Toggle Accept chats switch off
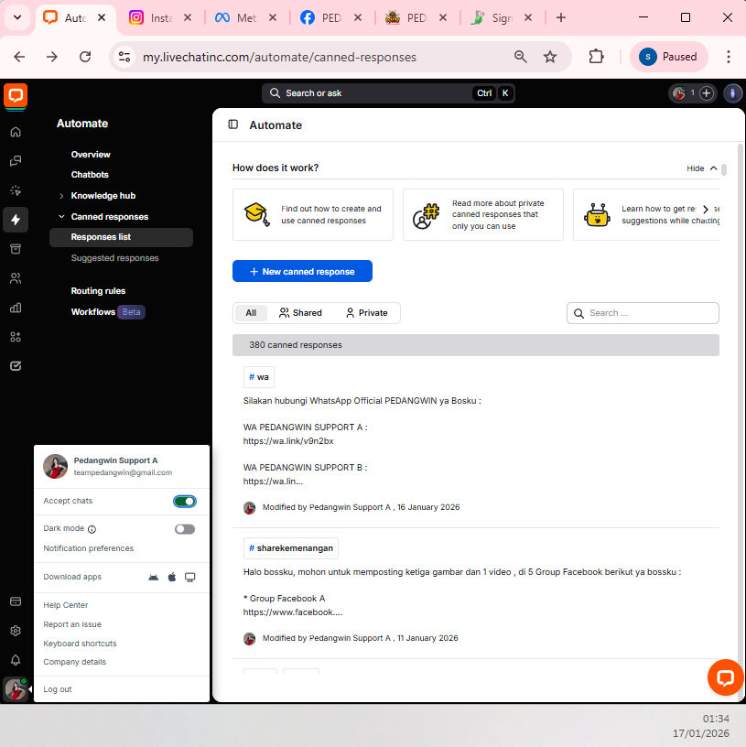Image resolution: width=746 pixels, height=747 pixels. pyautogui.click(x=185, y=501)
